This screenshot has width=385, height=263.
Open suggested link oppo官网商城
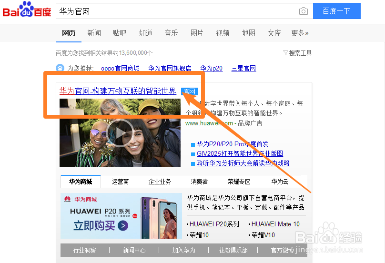120,68
